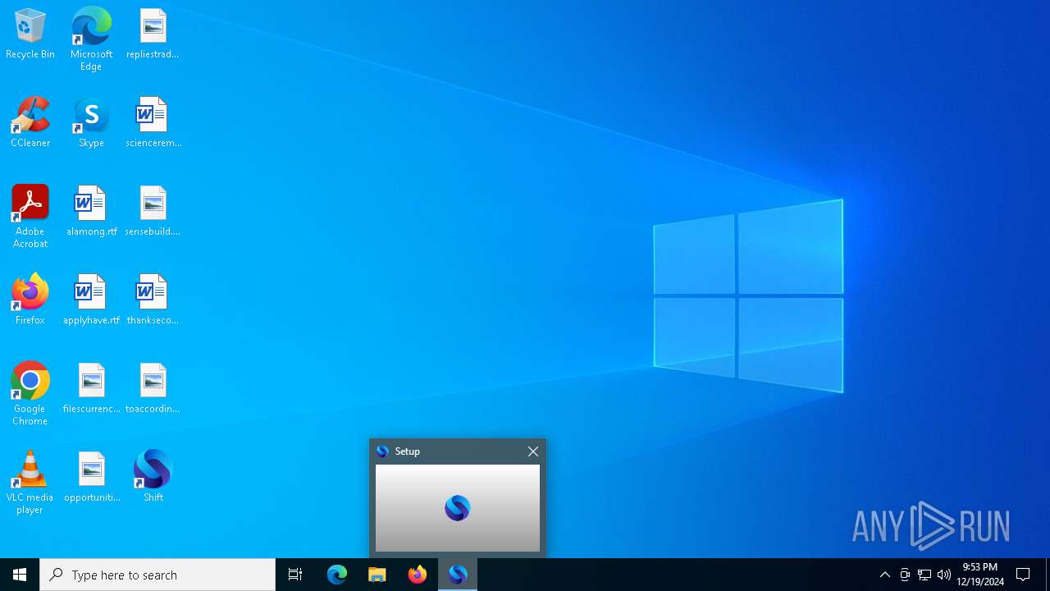Image resolution: width=1050 pixels, height=591 pixels.
Task: Show hidden system tray icons
Action: (x=885, y=575)
